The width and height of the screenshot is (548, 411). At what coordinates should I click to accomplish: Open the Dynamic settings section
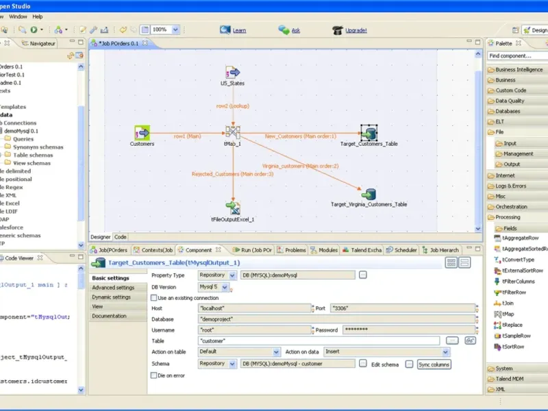point(117,297)
